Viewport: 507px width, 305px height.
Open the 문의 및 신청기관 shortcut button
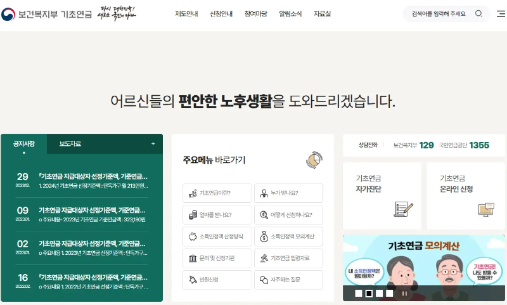(217, 258)
